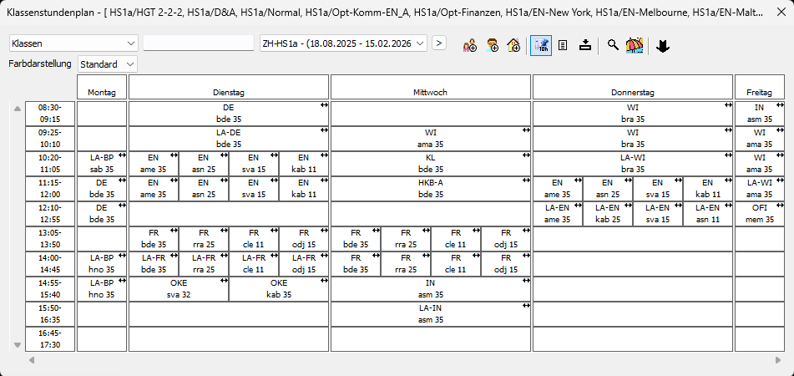Click the scroll up arrow left of timetable
The width and height of the screenshot is (794, 376).
pos(18,108)
